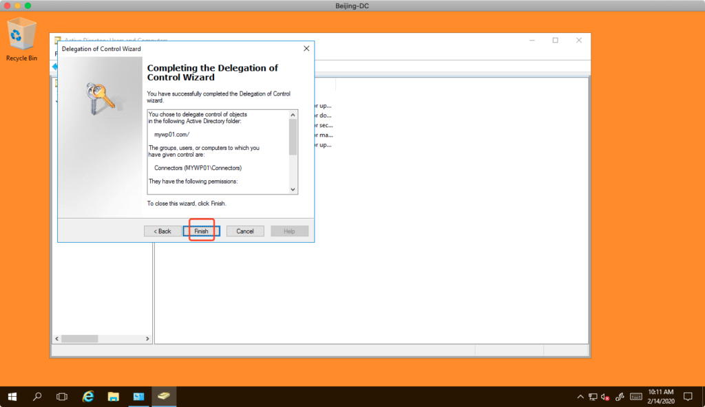Open the network status tray icon
The image size is (705, 407).
pyautogui.click(x=593, y=397)
